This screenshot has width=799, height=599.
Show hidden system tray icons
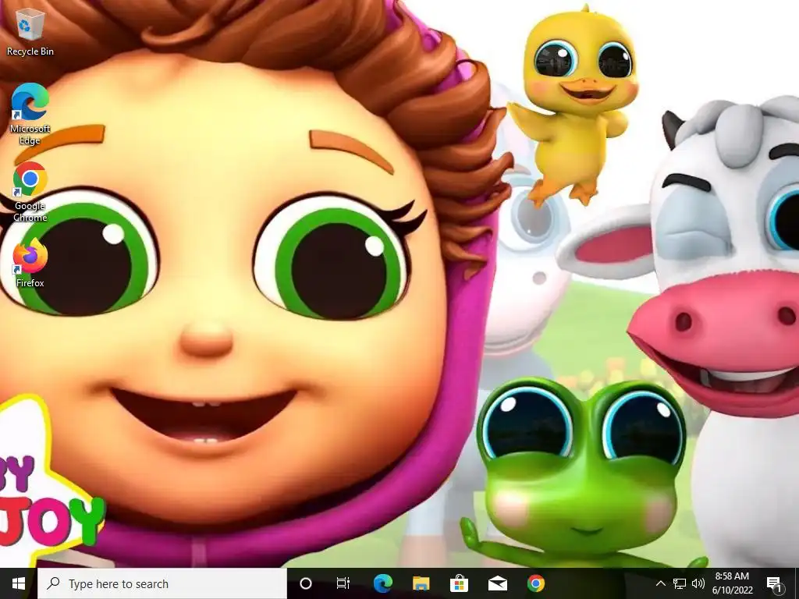[x=660, y=583]
